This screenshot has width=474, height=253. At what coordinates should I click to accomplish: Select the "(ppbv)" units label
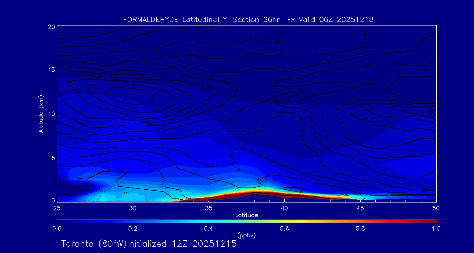click(x=246, y=235)
